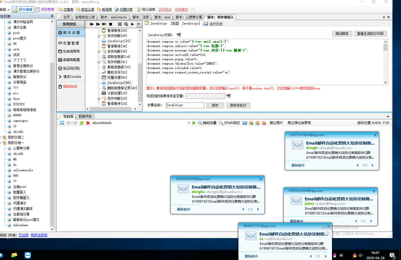
Task: Click the green refresh icon in browser bar
Action: [x=82, y=123]
